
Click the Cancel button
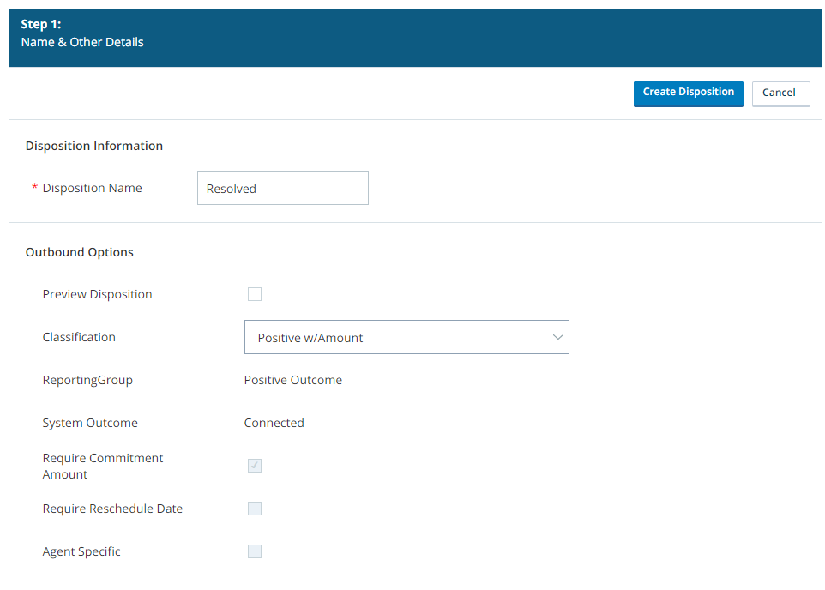[x=780, y=93]
